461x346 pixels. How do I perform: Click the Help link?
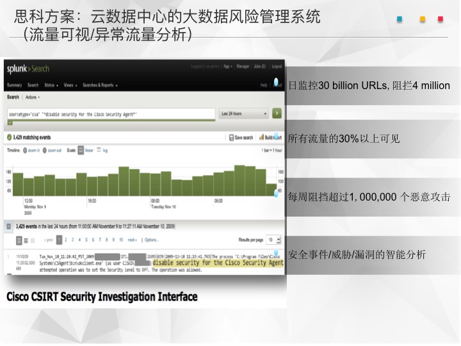(x=264, y=85)
